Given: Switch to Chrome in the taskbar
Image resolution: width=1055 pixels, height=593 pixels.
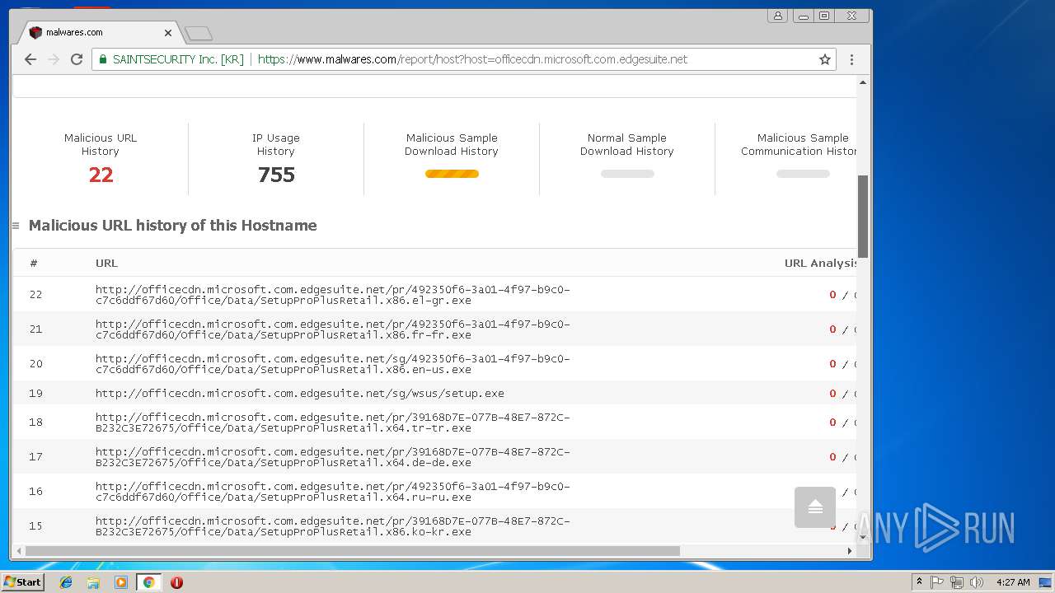Looking at the screenshot, I should tap(148, 582).
